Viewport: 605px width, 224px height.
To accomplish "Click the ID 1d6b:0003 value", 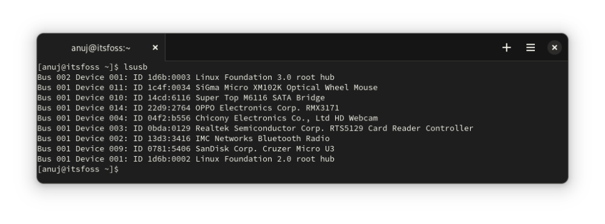I will pos(162,77).
